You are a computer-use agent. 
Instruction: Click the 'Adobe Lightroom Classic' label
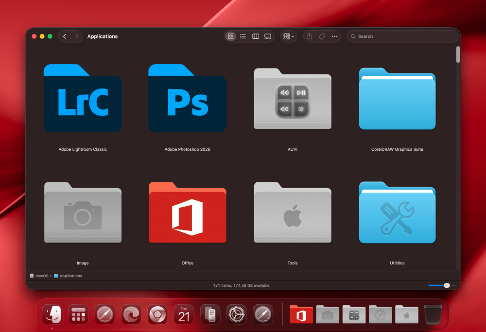click(83, 149)
